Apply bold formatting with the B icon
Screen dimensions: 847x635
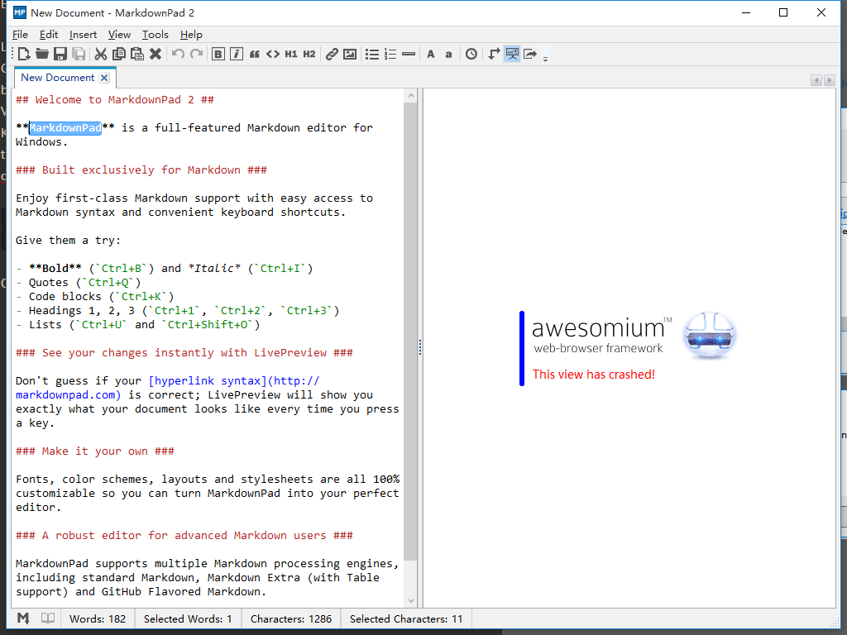tap(218, 54)
